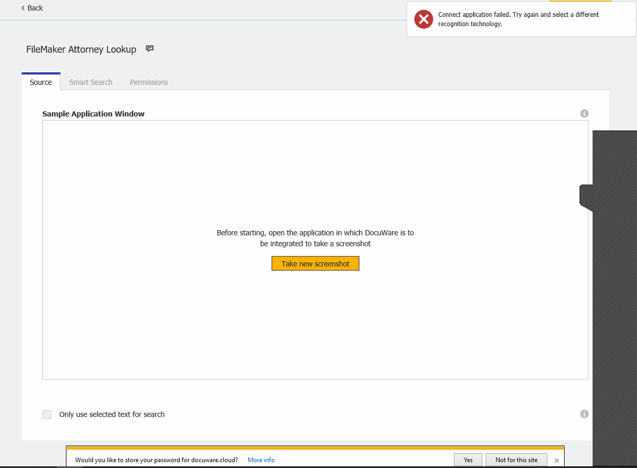Dismiss the password prompt with the X

(x=556, y=460)
